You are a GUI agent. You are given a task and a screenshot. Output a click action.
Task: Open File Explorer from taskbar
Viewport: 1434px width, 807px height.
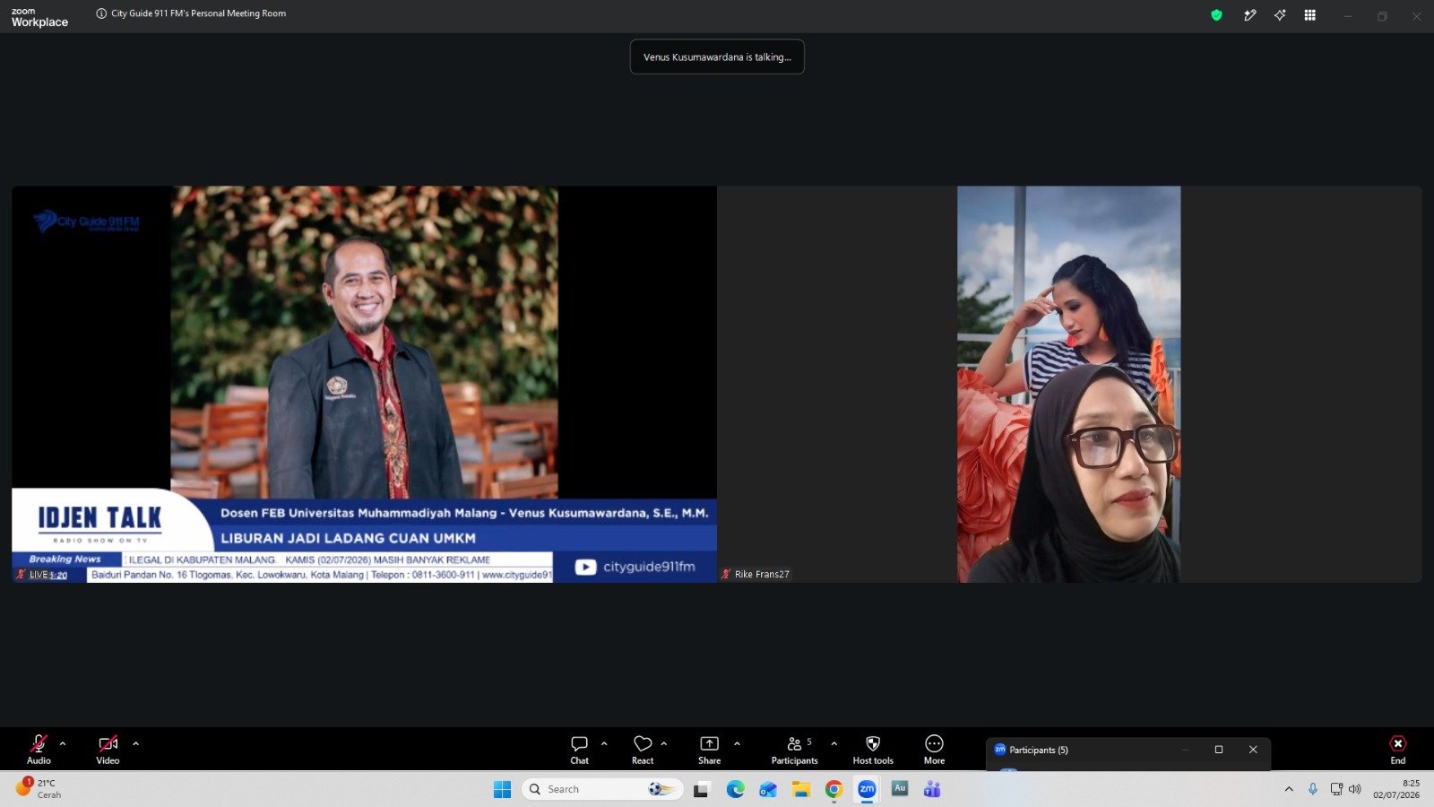(x=800, y=789)
